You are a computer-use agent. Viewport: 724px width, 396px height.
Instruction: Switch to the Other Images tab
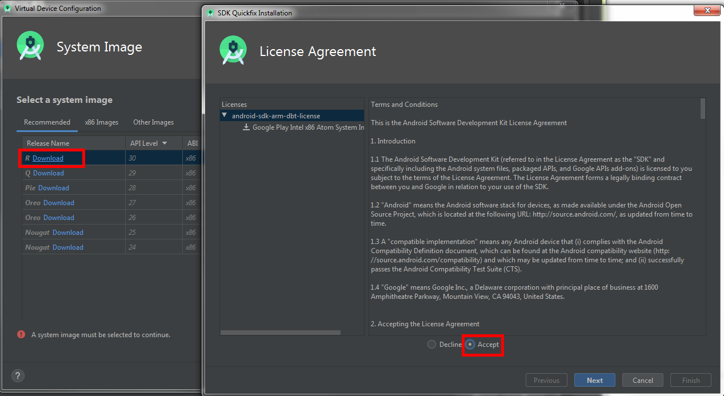click(x=153, y=122)
